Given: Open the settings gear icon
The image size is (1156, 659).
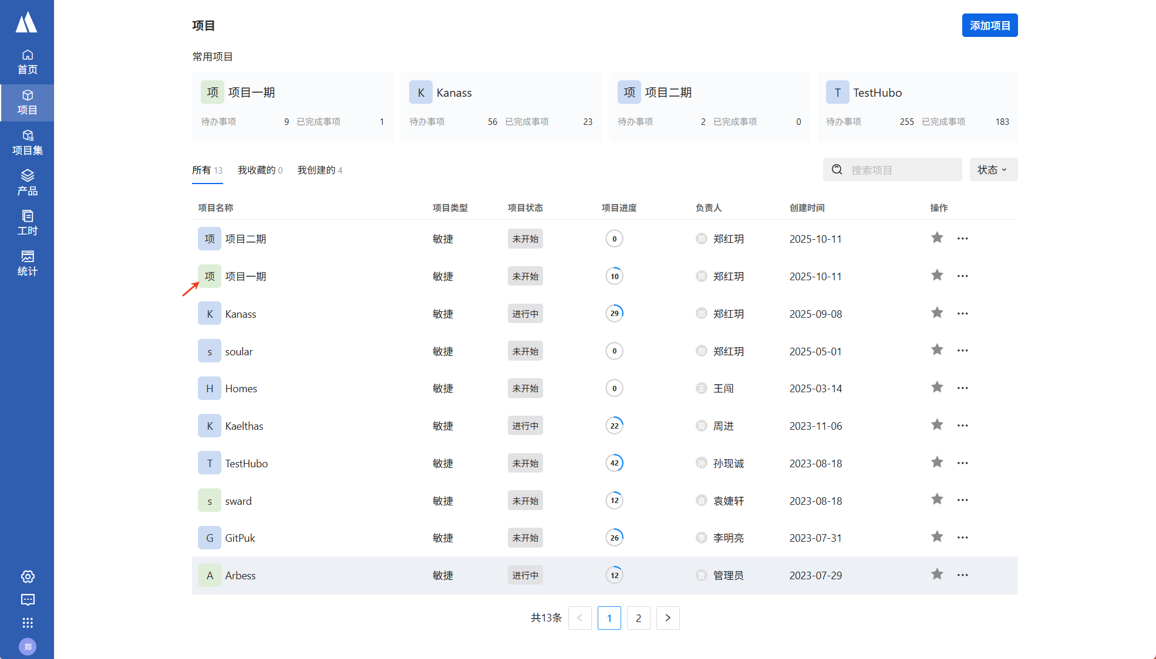Looking at the screenshot, I should coord(28,576).
